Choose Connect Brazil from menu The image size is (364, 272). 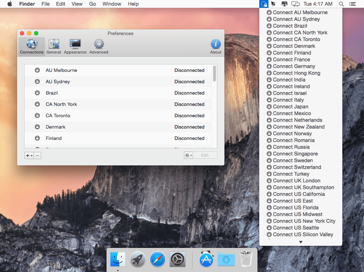[301, 26]
